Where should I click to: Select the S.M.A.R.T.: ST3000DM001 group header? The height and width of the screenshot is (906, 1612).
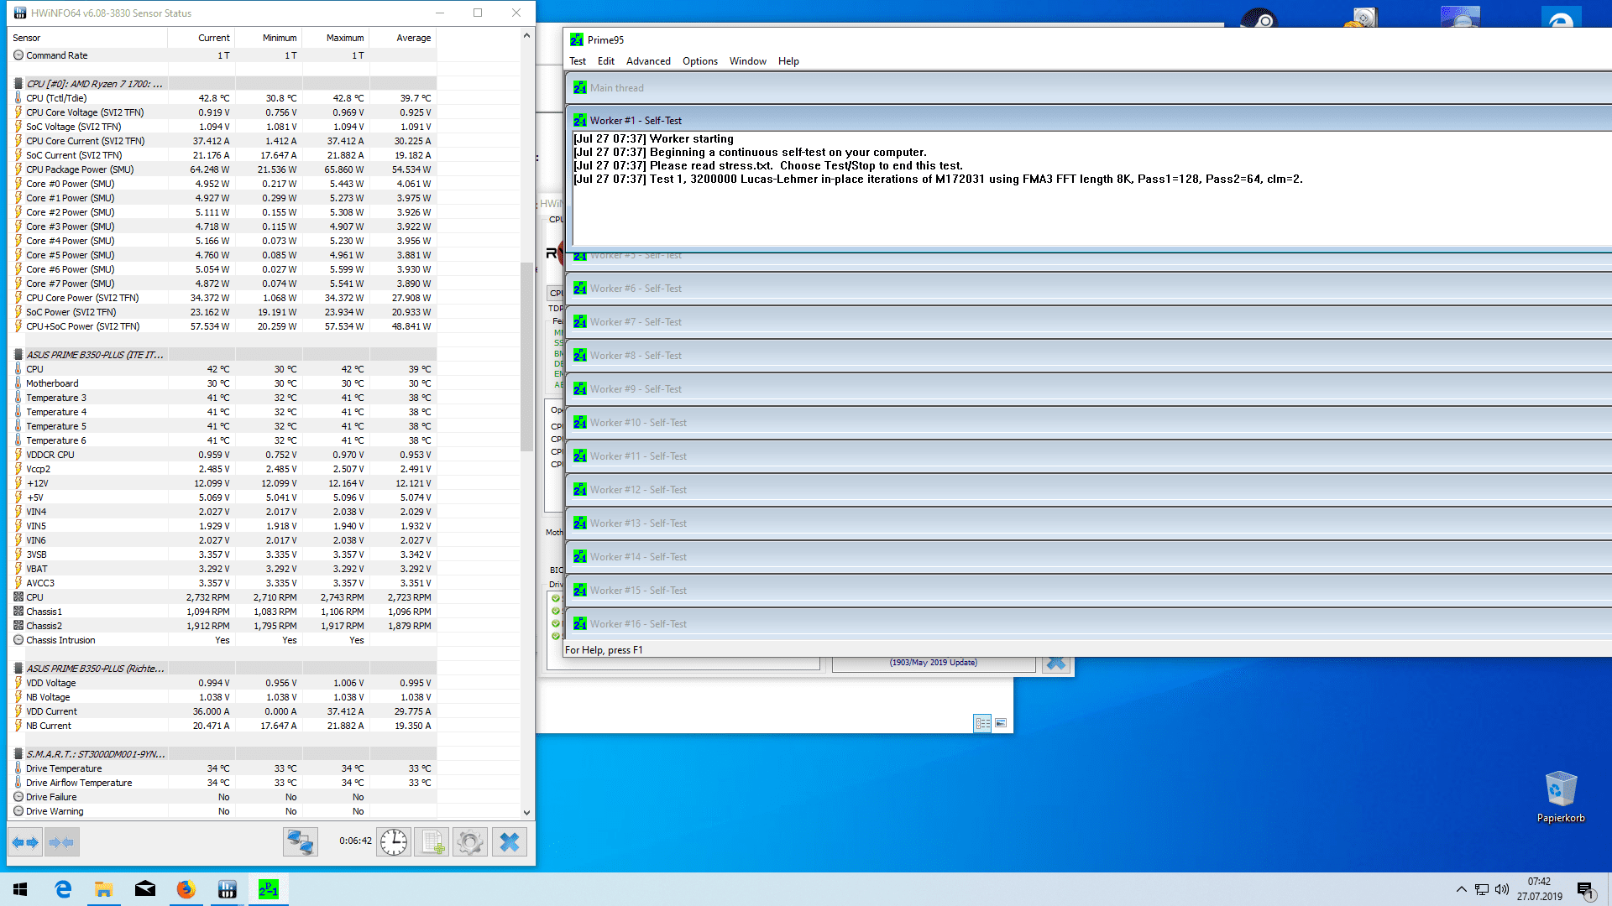[x=222, y=754]
